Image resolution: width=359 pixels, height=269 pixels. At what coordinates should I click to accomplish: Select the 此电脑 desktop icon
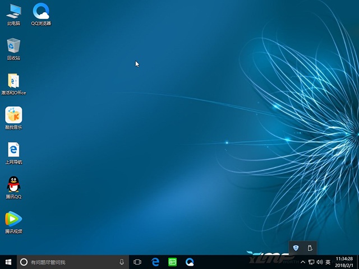click(13, 15)
